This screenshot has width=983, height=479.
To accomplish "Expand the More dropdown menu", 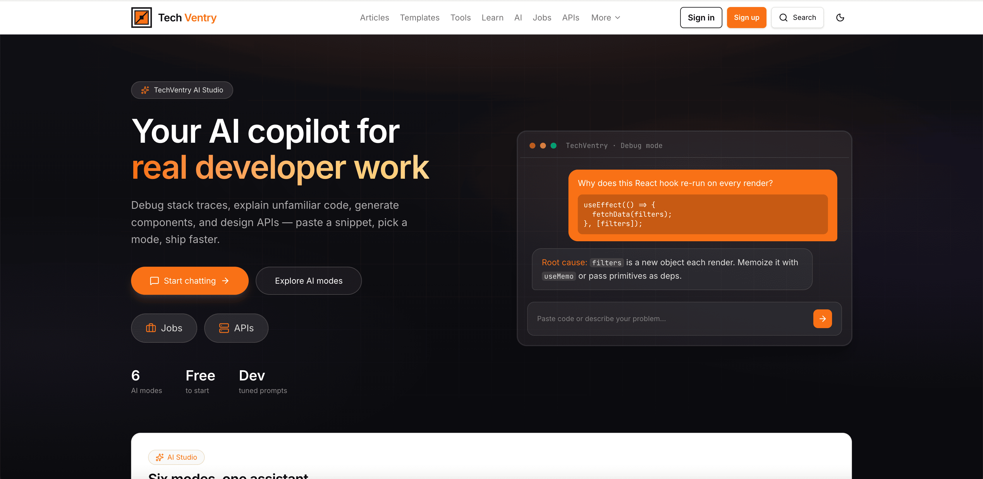I will click(x=606, y=18).
